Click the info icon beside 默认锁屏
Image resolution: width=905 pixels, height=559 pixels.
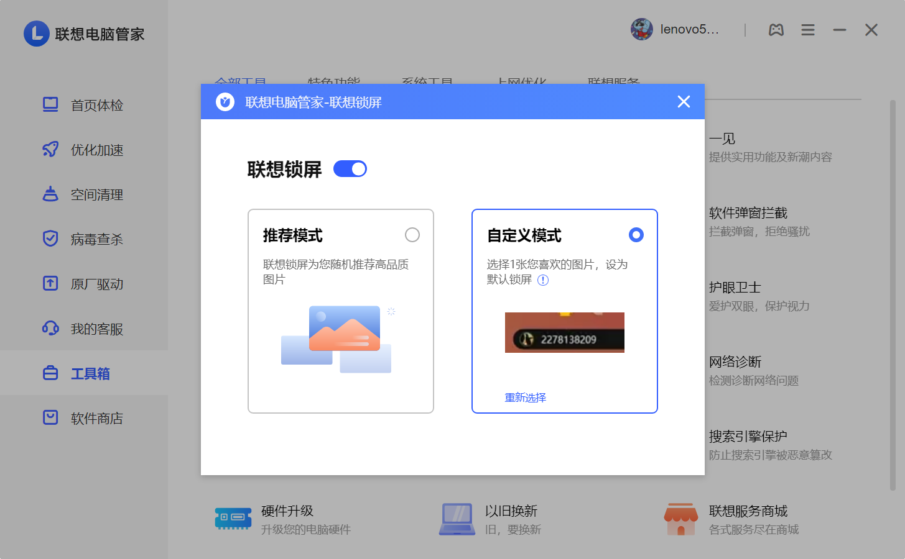point(543,280)
